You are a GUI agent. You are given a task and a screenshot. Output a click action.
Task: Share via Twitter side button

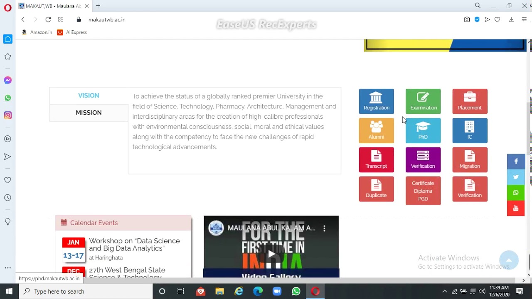(516, 177)
